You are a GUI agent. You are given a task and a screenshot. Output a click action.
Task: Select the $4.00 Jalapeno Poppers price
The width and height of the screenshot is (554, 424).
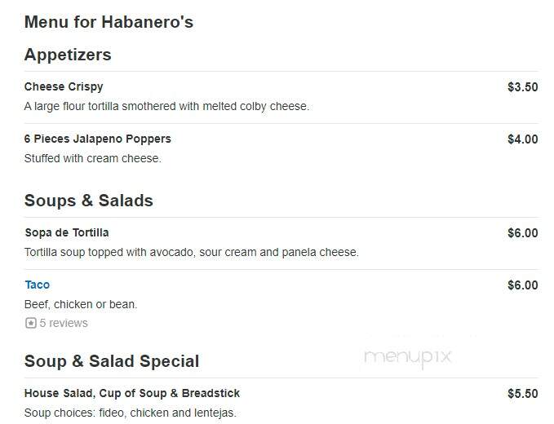522,139
